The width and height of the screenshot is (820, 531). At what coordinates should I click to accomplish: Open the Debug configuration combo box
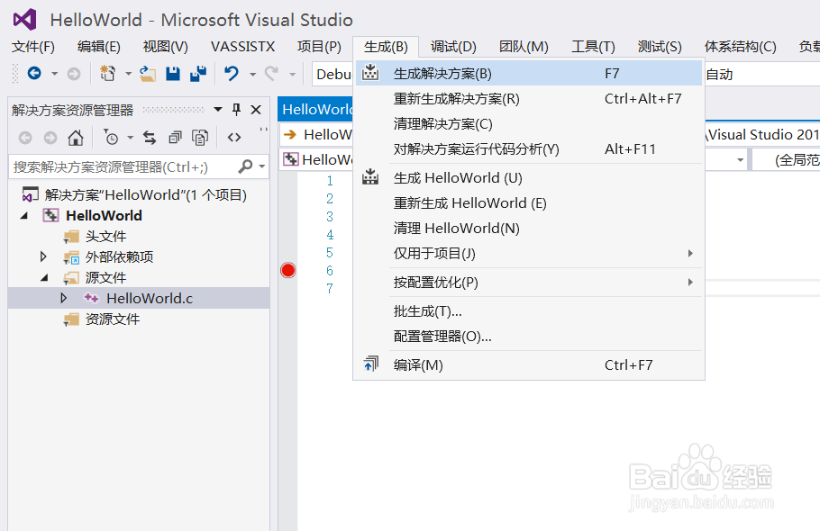(x=333, y=74)
